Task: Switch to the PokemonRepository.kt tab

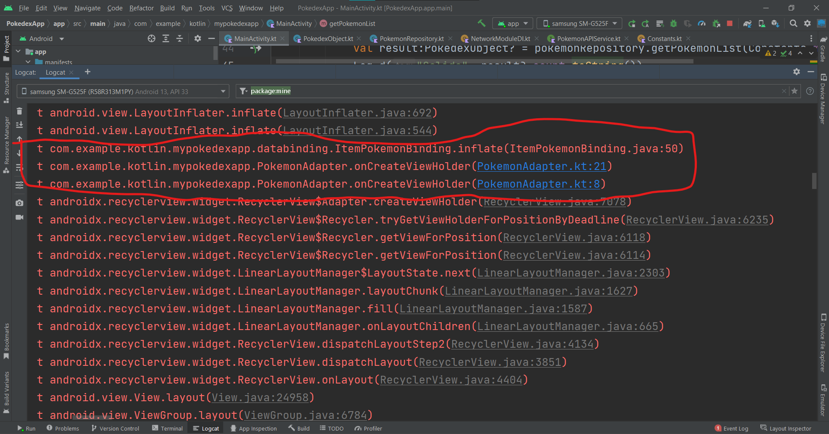Action: coord(411,39)
